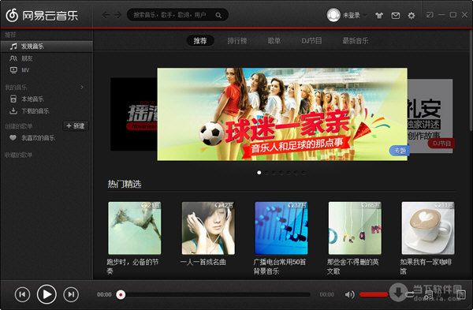Click the music note icon beside 发现音乐

[x=13, y=47]
